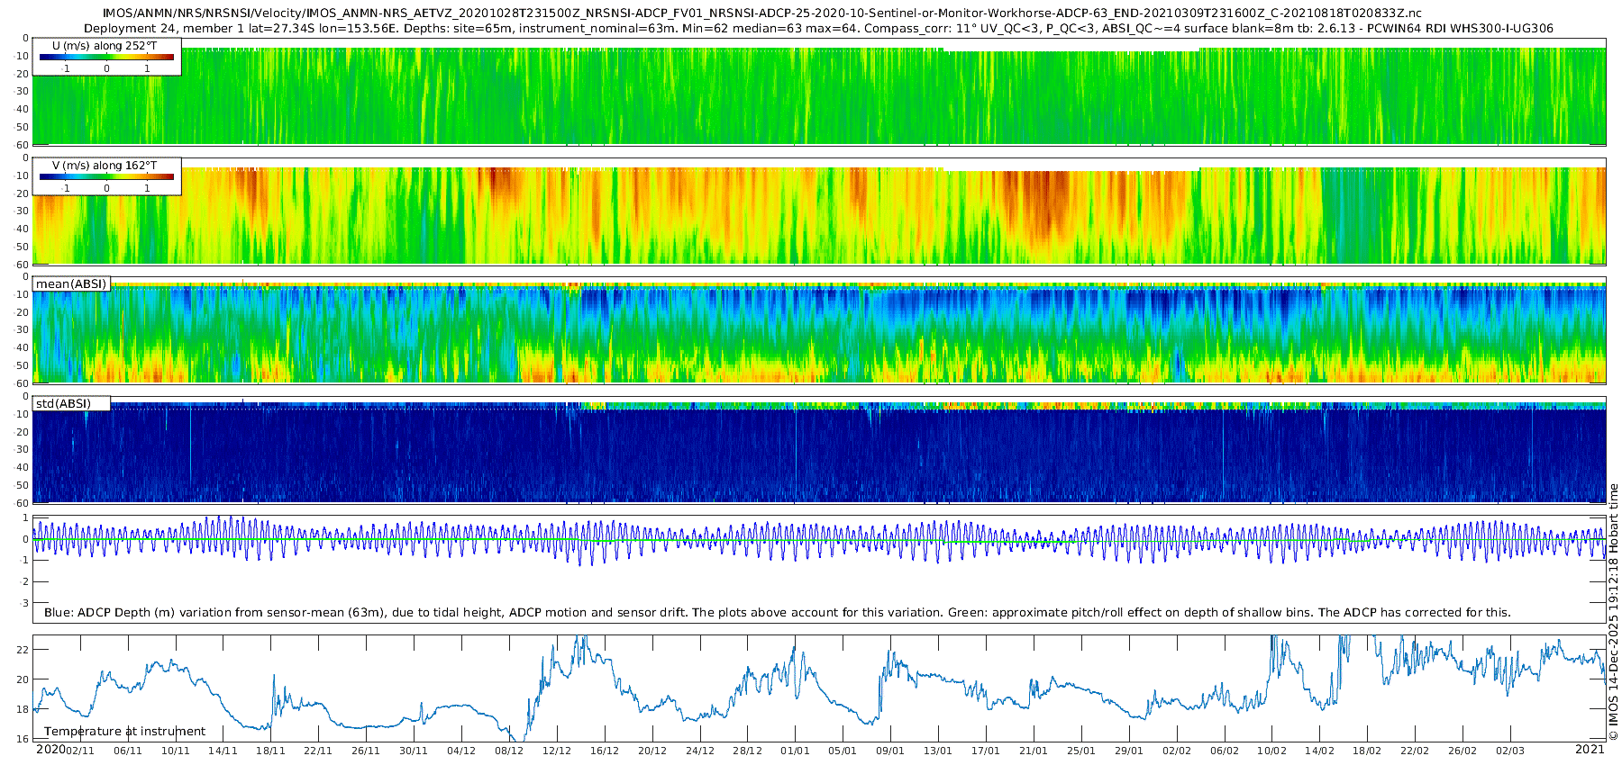
Task: Click the Deployment 24 metadata subtitle line
Action: click(x=818, y=28)
